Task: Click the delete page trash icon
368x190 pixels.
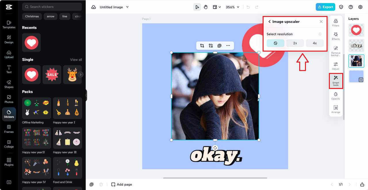Action: point(101,185)
